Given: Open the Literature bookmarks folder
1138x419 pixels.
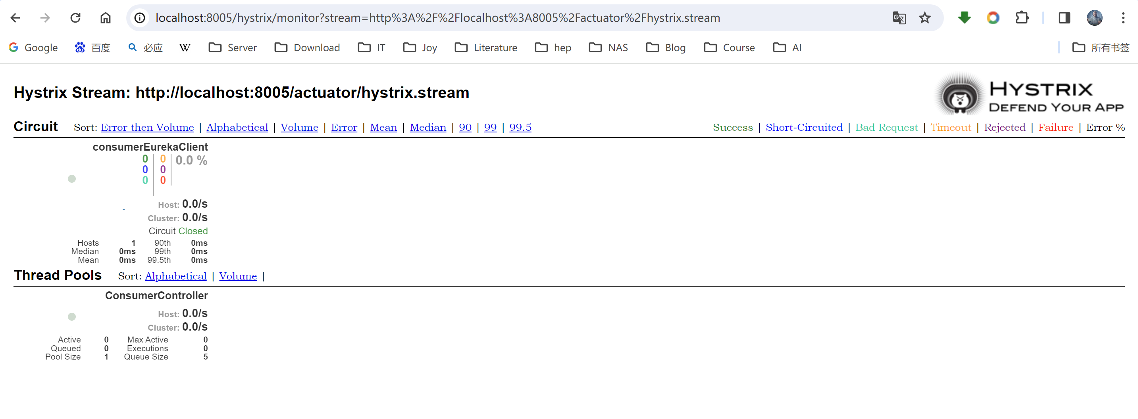Looking at the screenshot, I should 486,48.
